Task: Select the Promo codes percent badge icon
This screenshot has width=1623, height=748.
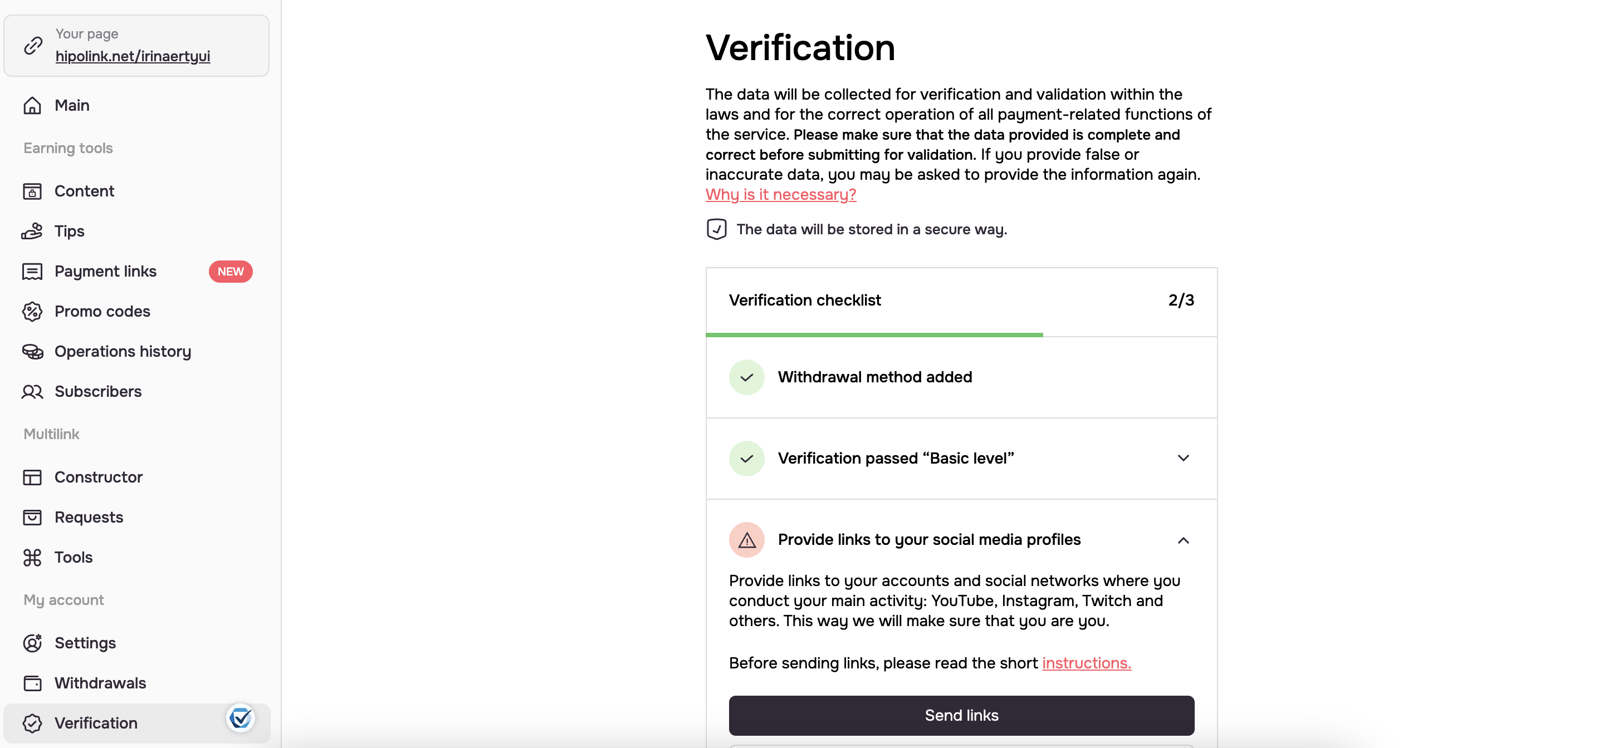Action: click(x=32, y=311)
